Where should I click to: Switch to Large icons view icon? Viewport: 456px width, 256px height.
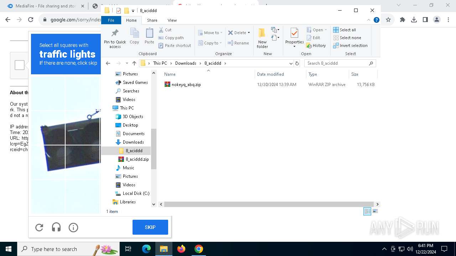pyautogui.click(x=375, y=211)
